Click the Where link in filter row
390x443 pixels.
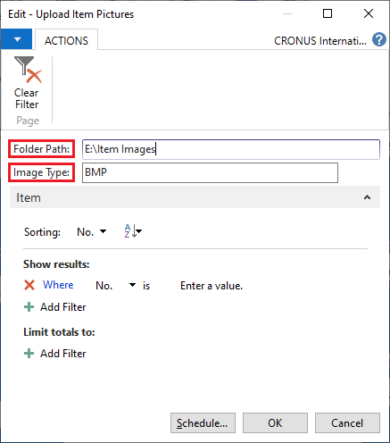point(58,285)
